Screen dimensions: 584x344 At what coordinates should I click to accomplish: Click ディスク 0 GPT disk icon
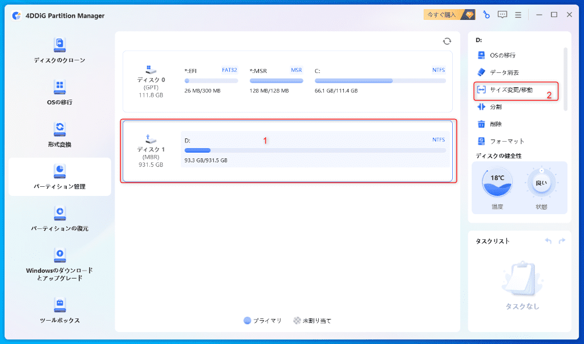tap(151, 69)
